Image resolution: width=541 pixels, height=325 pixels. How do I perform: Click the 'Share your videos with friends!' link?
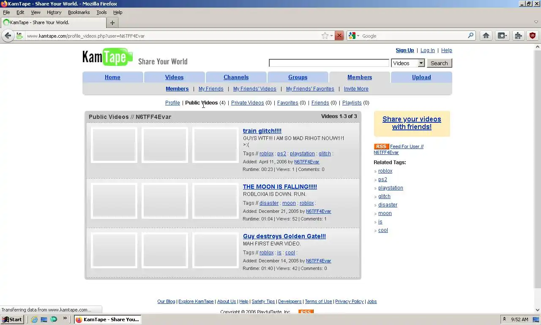[x=412, y=123]
